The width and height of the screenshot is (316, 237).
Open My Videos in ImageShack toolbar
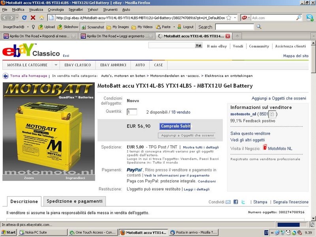pyautogui.click(x=142, y=27)
